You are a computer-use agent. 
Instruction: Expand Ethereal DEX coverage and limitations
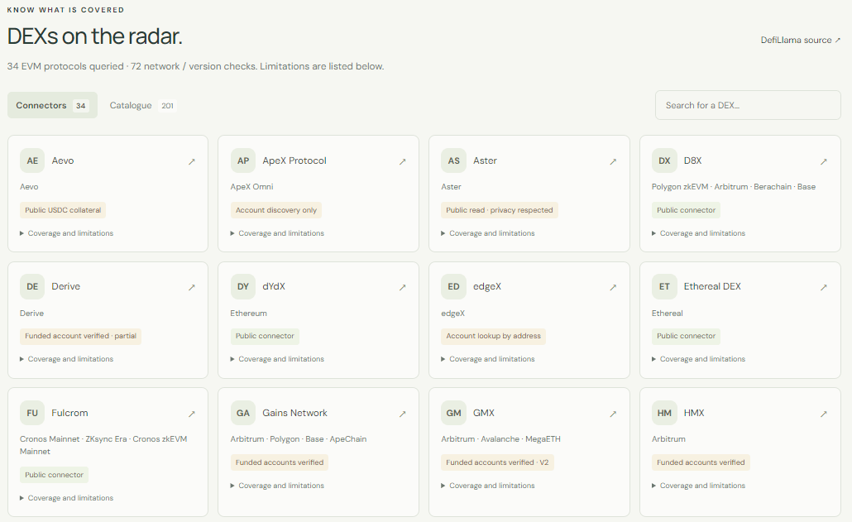(x=699, y=359)
